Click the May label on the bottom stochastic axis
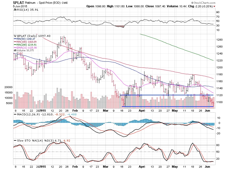This screenshot has width=227, height=169. pos(175,167)
